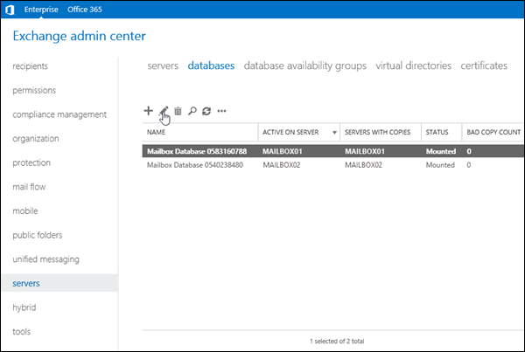
Task: Click the '1 selected of 2 total' status text
Action: 337,342
